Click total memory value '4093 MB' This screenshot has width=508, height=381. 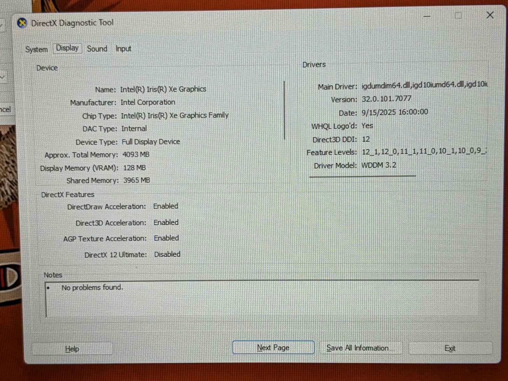tap(136, 155)
